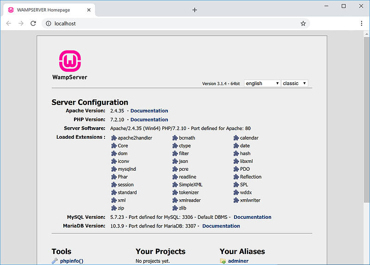Screen dimensions: 370x265
Task: Click the apache2handler extension puzzle icon
Action: pos(114,138)
